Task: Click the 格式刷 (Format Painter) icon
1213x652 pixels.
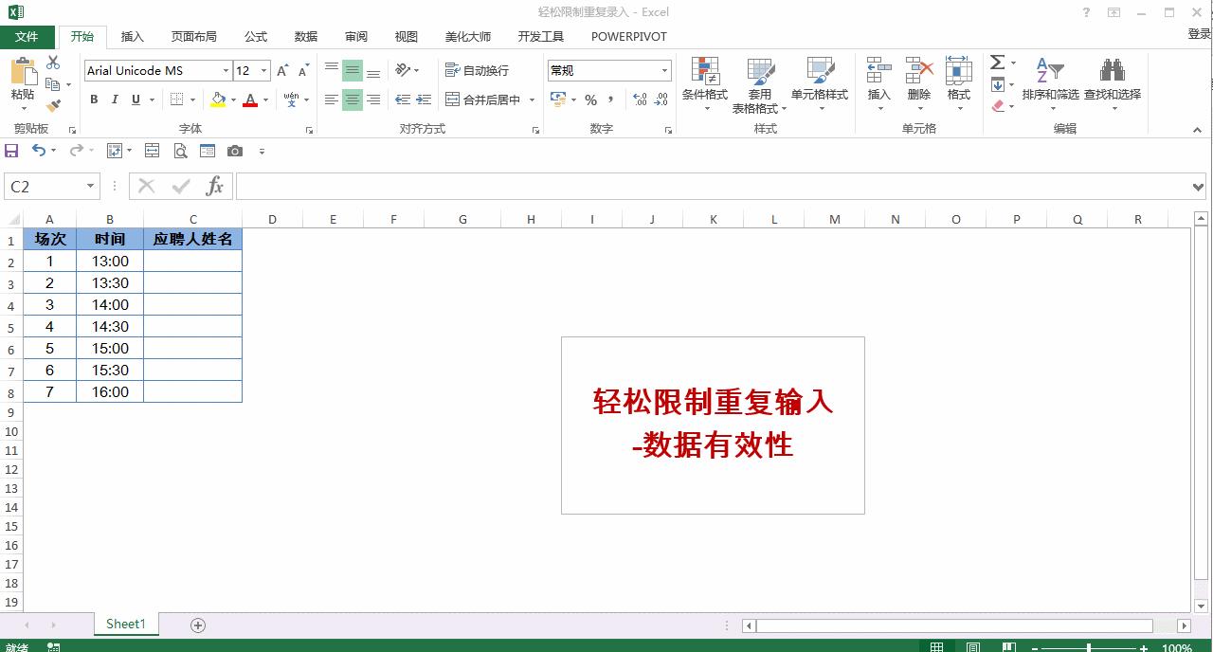Action: pos(54,104)
